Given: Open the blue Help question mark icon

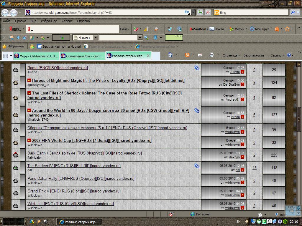Looking at the screenshot, I should click(x=289, y=55).
